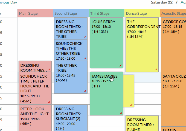Select the Main Stage column header
The image size is (186, 131).
click(x=35, y=13)
